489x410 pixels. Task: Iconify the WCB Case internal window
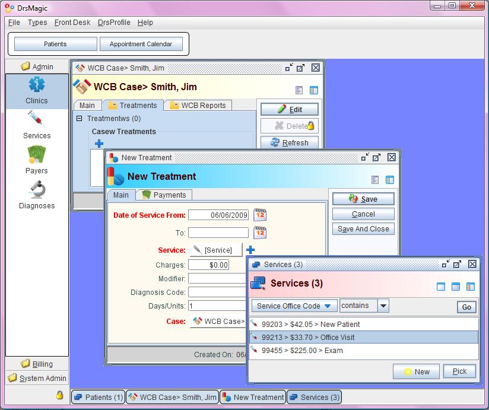[289, 68]
